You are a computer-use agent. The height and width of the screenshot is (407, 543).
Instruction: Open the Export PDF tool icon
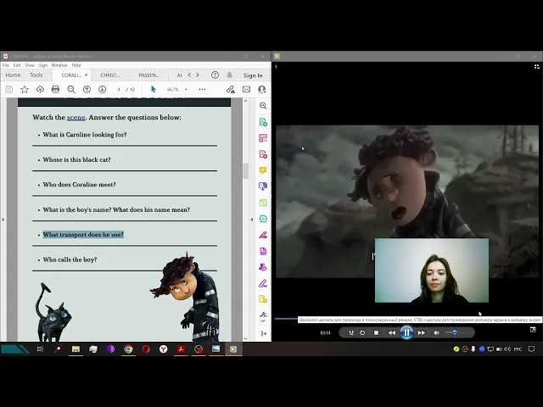click(263, 122)
